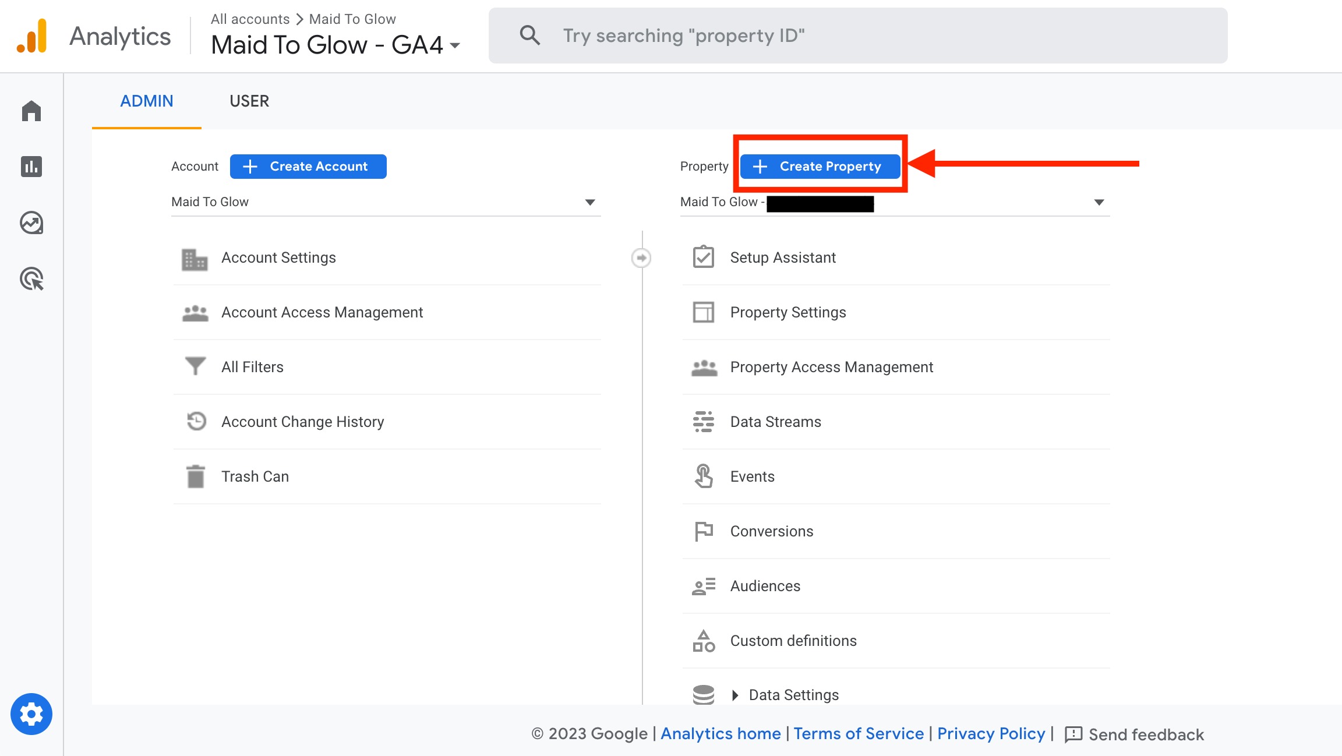Screen dimensions: 1342x756
Task: Open Property Access Management
Action: (896, 367)
